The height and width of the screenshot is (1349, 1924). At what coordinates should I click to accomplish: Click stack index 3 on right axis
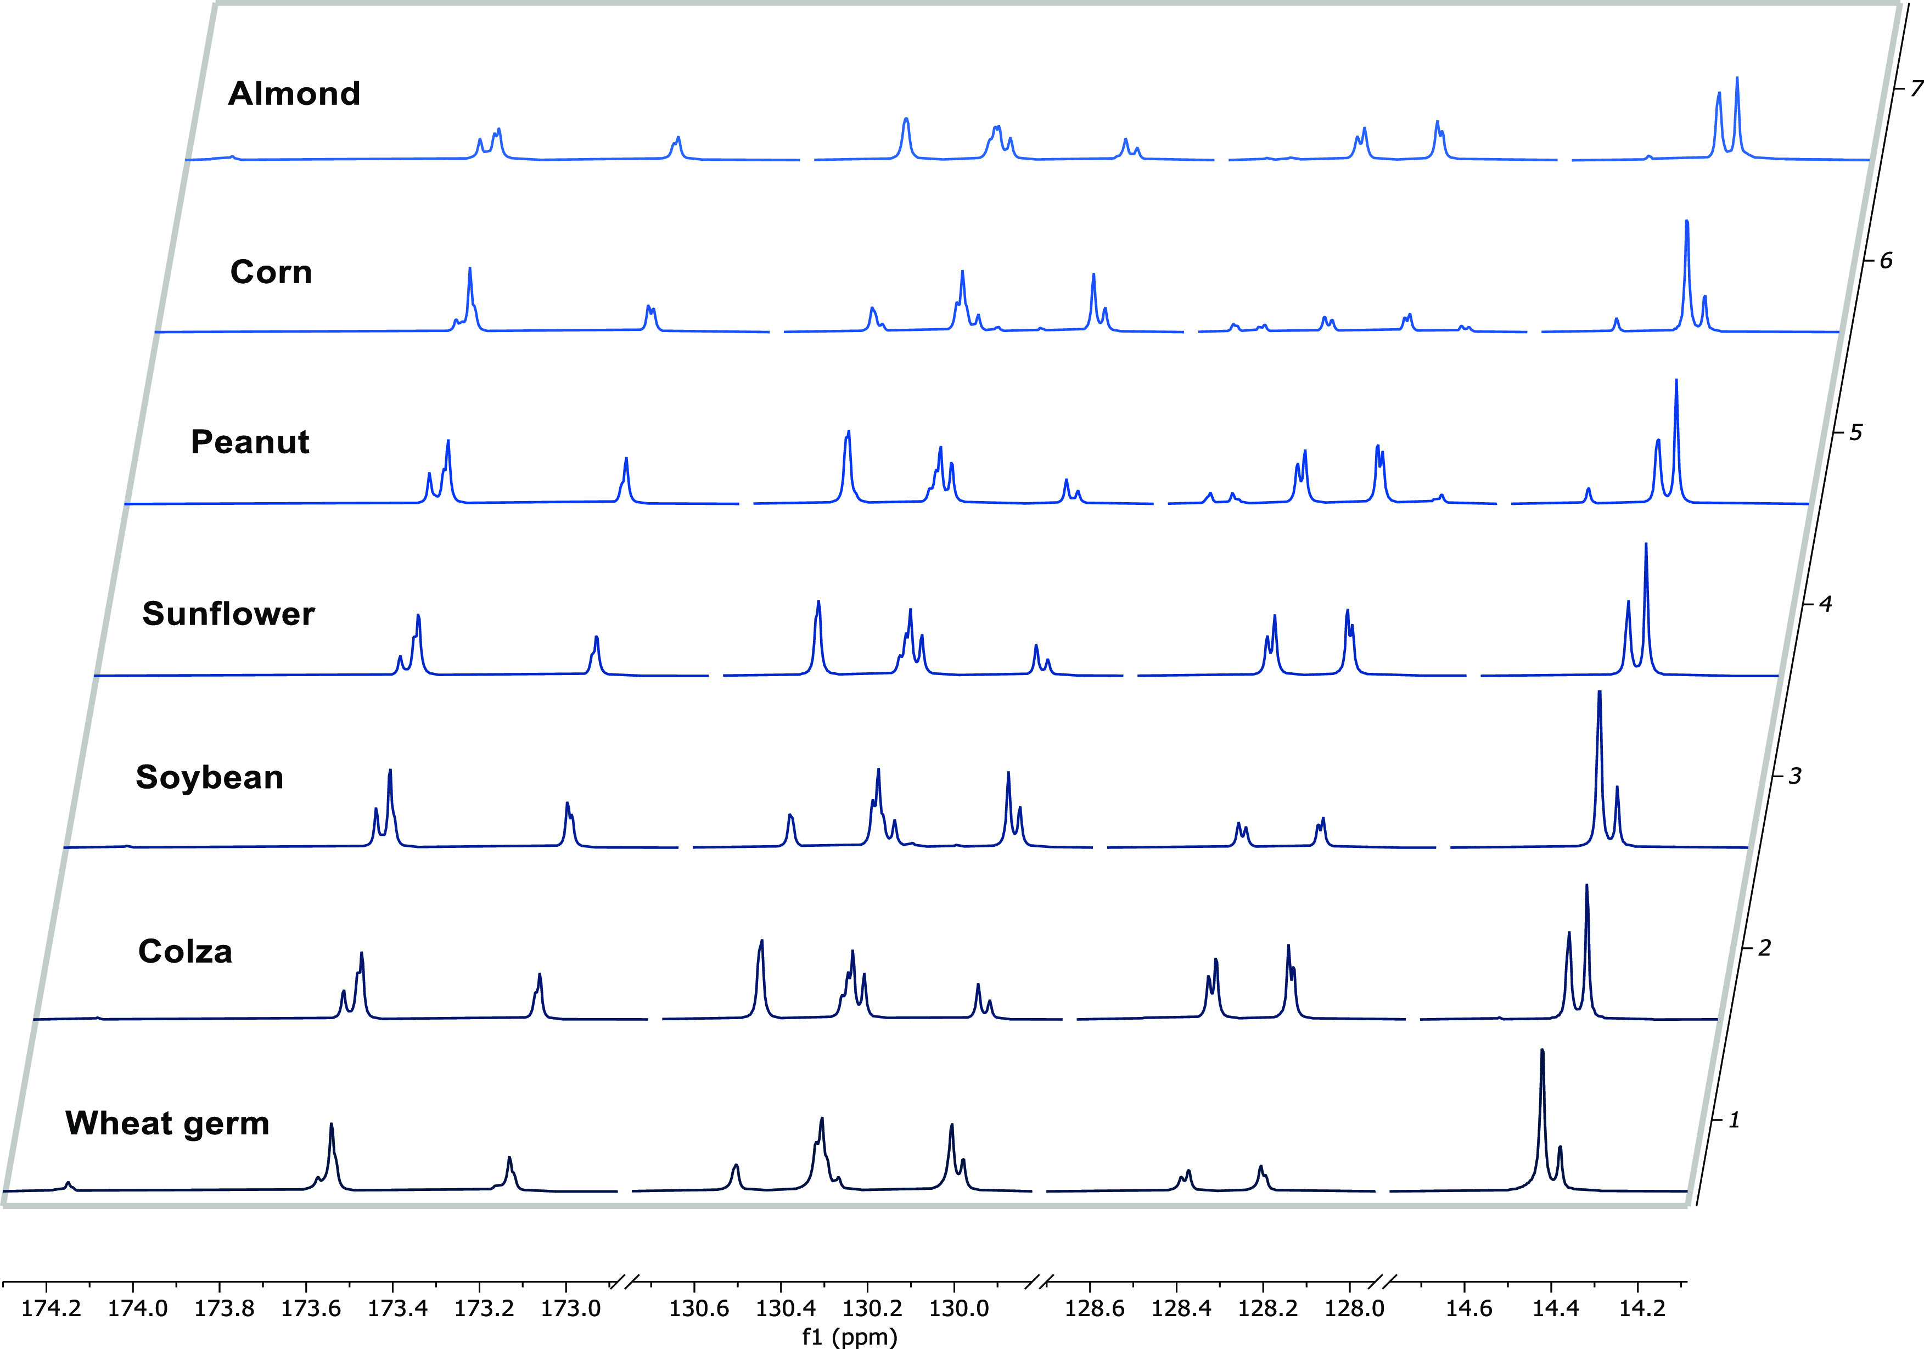(1795, 776)
